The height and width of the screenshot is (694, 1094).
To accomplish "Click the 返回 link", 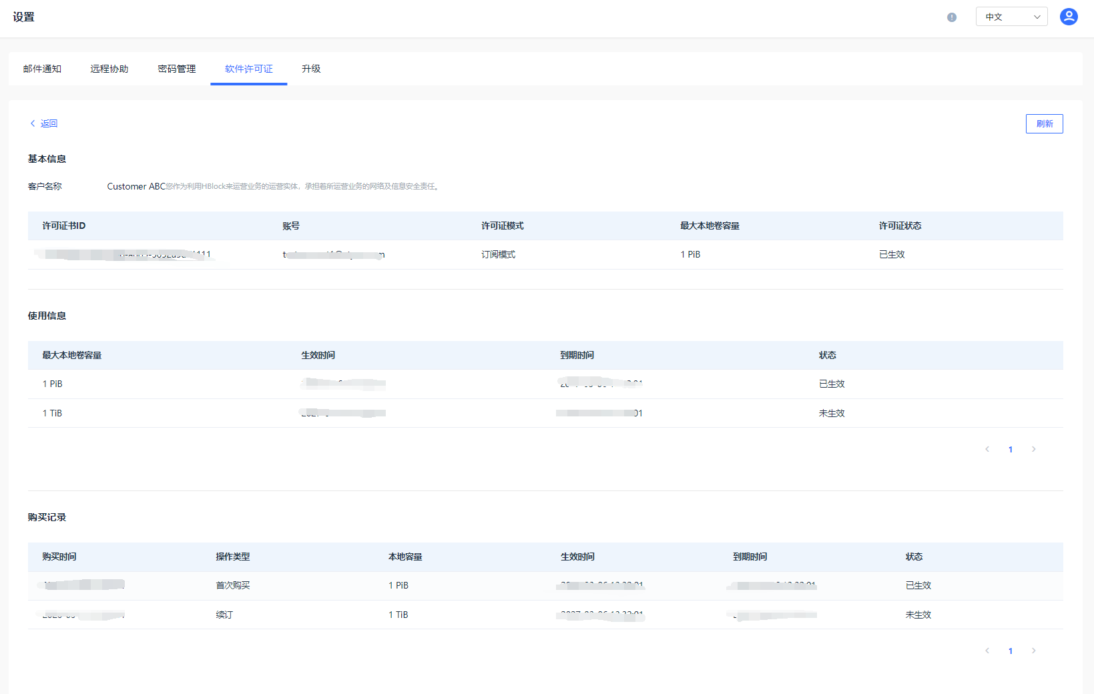I will coord(49,123).
